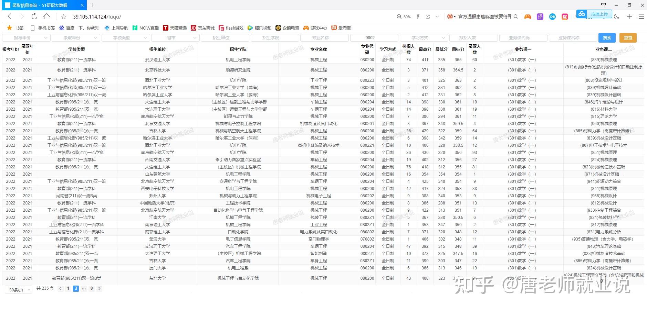Click the 山东建筑大学 table cell
647x311 pixels.
[x=157, y=174]
